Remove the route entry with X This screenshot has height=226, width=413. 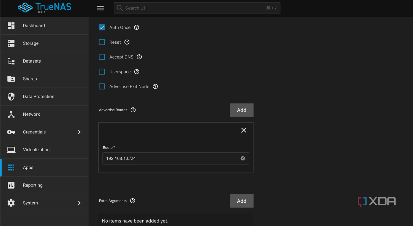pos(244,130)
